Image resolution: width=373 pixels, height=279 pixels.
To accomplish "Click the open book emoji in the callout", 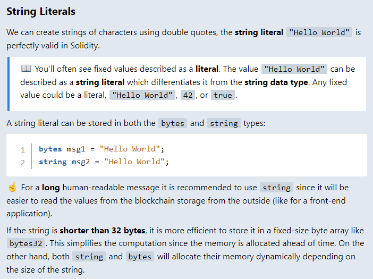I will 26,69.
